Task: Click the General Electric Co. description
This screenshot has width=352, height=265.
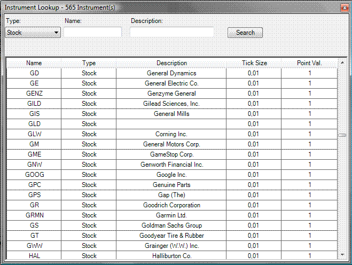Action: [171, 83]
